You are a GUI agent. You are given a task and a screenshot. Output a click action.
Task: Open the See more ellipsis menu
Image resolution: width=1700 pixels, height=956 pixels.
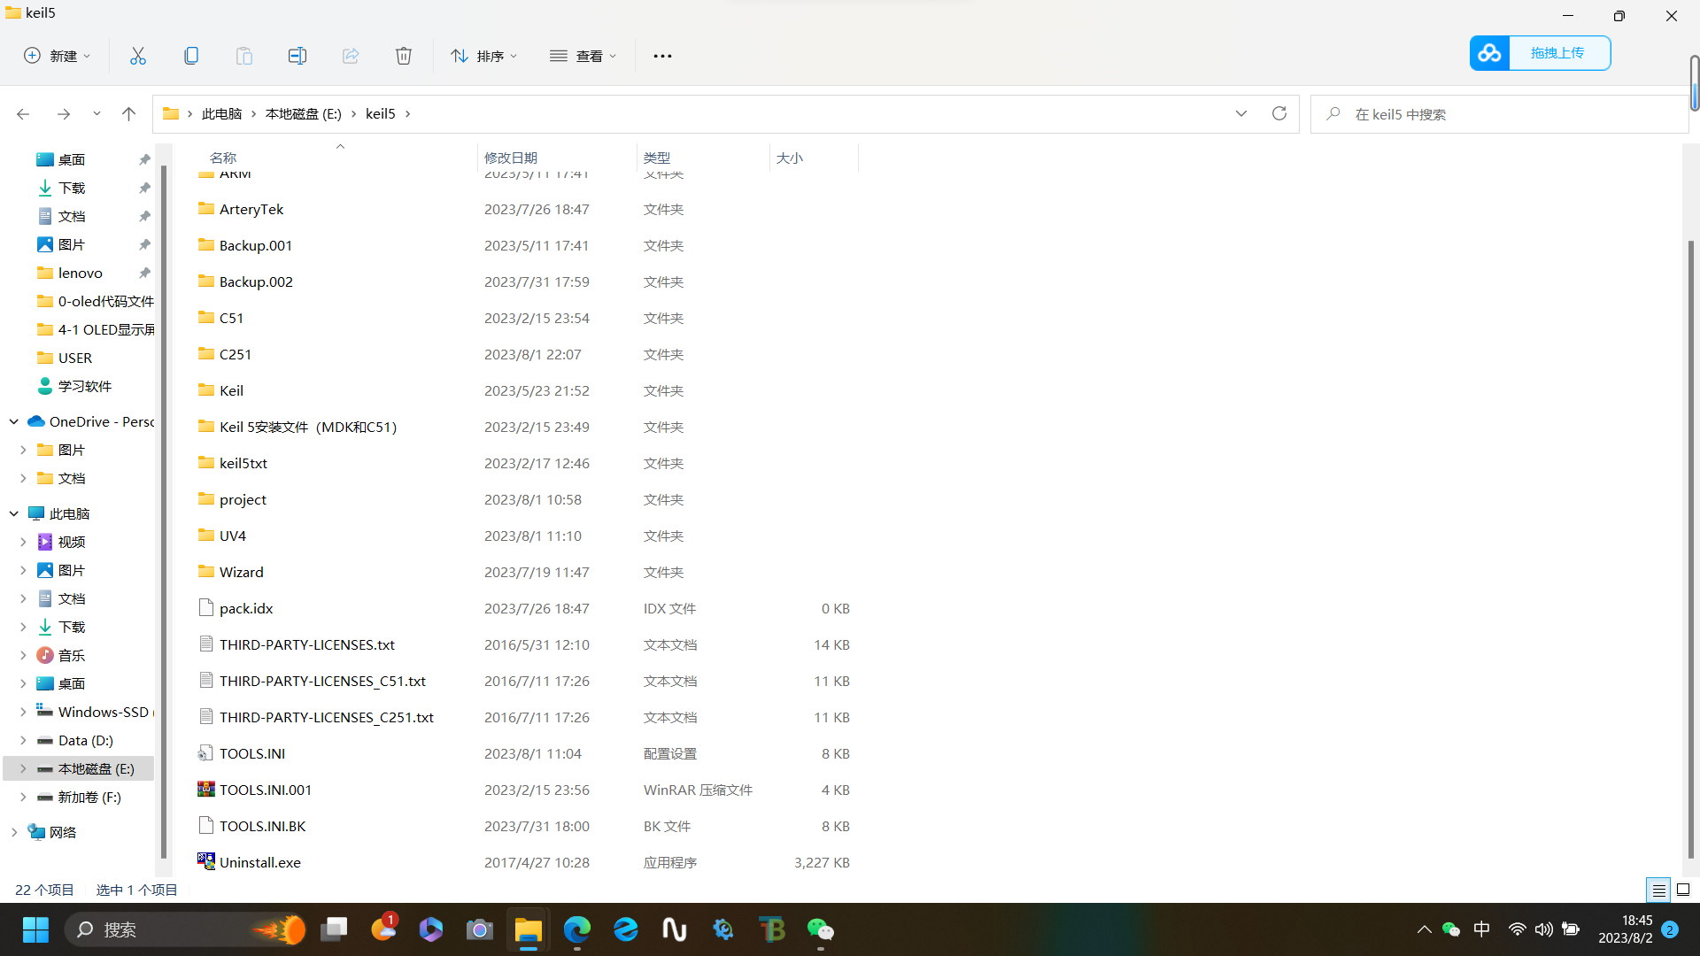point(662,56)
